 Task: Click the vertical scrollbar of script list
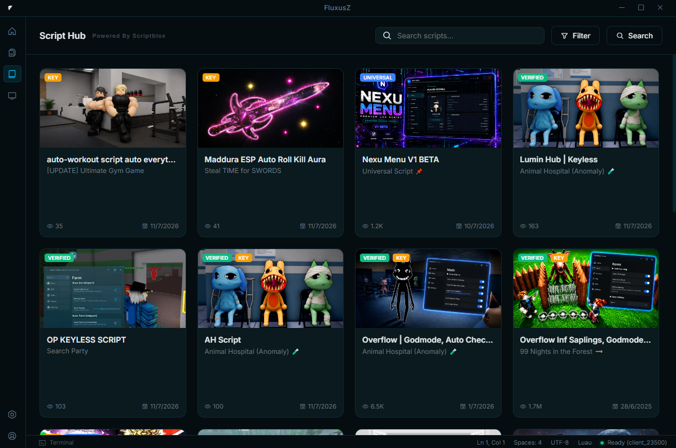tap(674, 134)
